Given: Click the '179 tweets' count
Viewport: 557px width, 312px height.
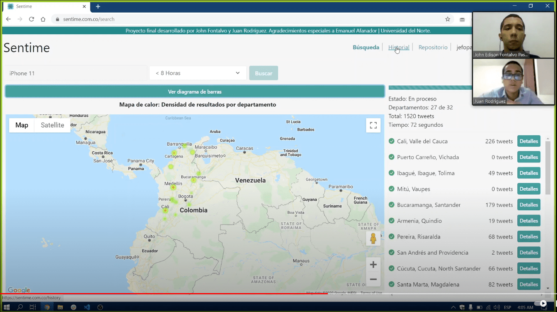Looking at the screenshot, I should click(499, 205).
